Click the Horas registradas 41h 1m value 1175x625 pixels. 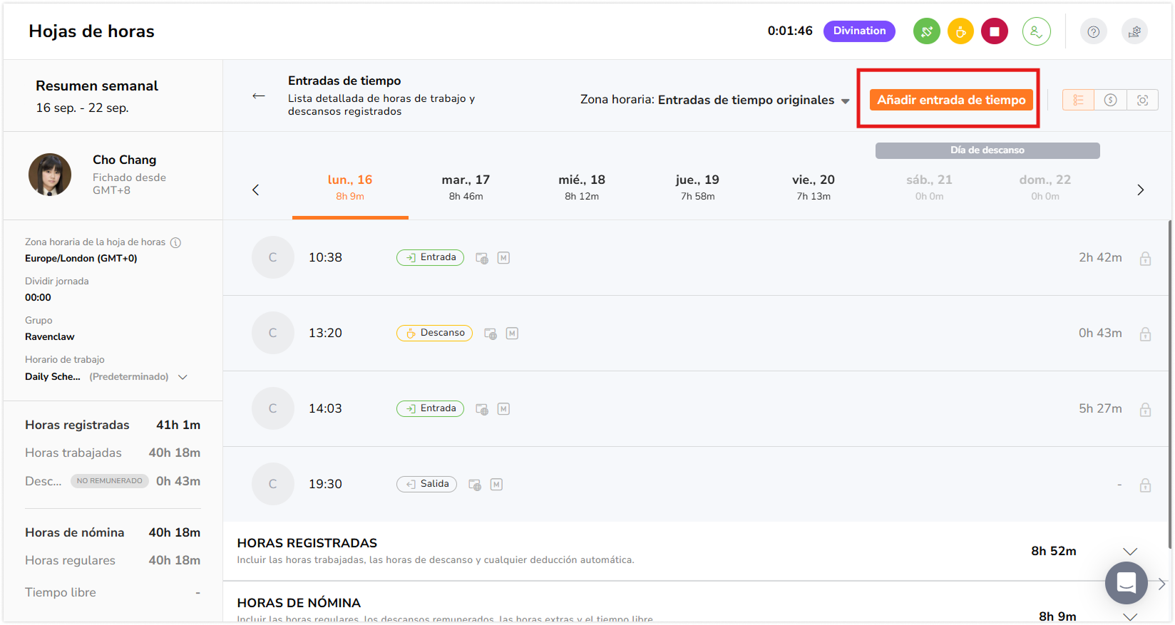tap(178, 425)
